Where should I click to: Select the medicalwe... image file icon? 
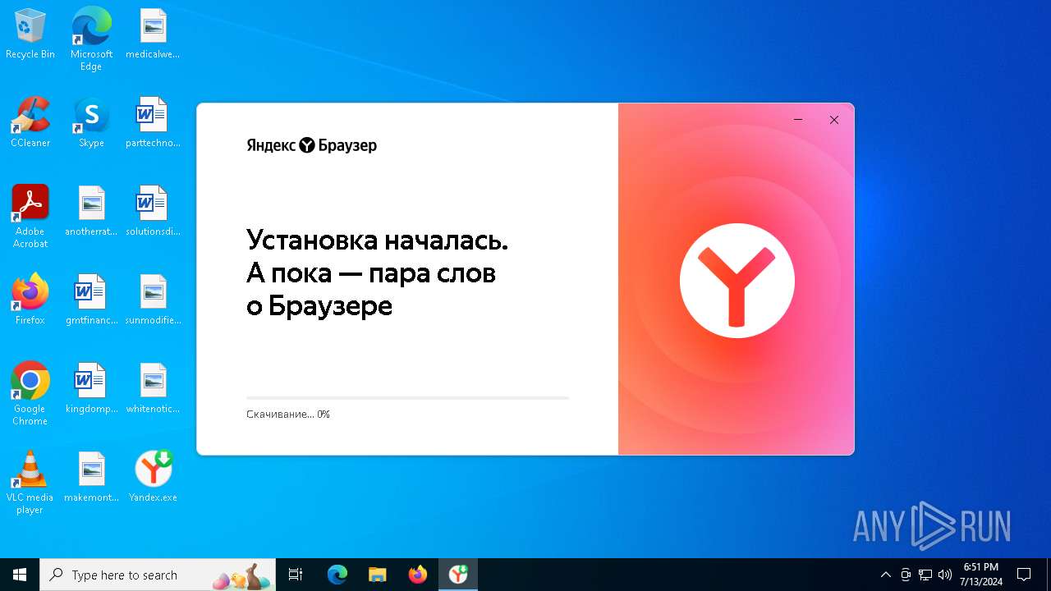(153, 34)
